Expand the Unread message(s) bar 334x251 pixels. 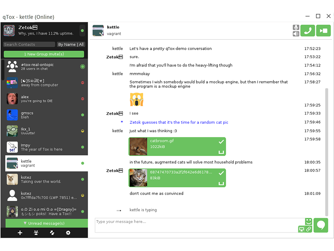pos(44,223)
